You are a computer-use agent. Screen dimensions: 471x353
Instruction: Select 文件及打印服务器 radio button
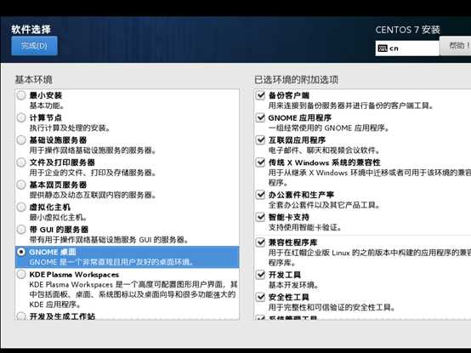(21, 162)
